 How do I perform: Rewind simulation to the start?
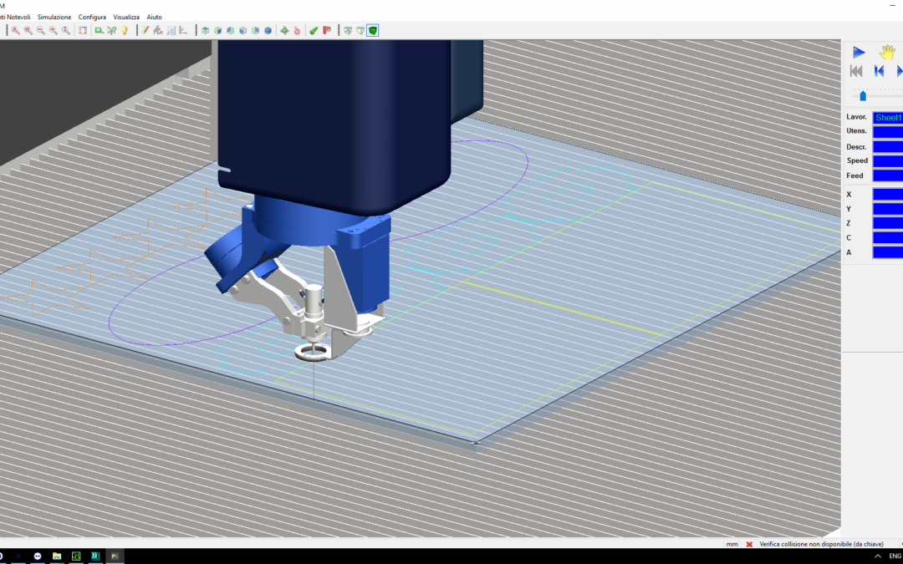click(x=856, y=71)
